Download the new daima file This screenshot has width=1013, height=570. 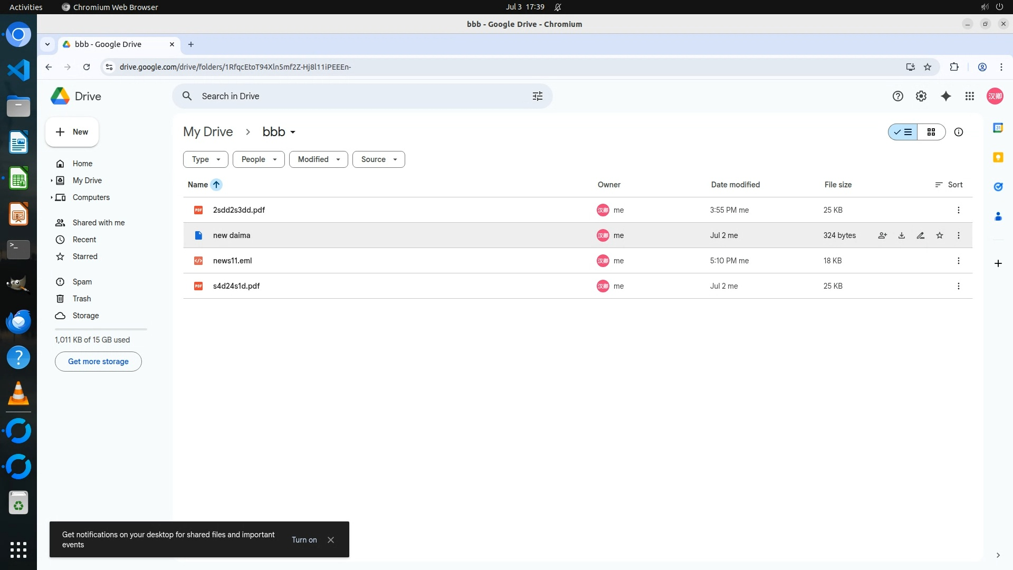coord(902,235)
